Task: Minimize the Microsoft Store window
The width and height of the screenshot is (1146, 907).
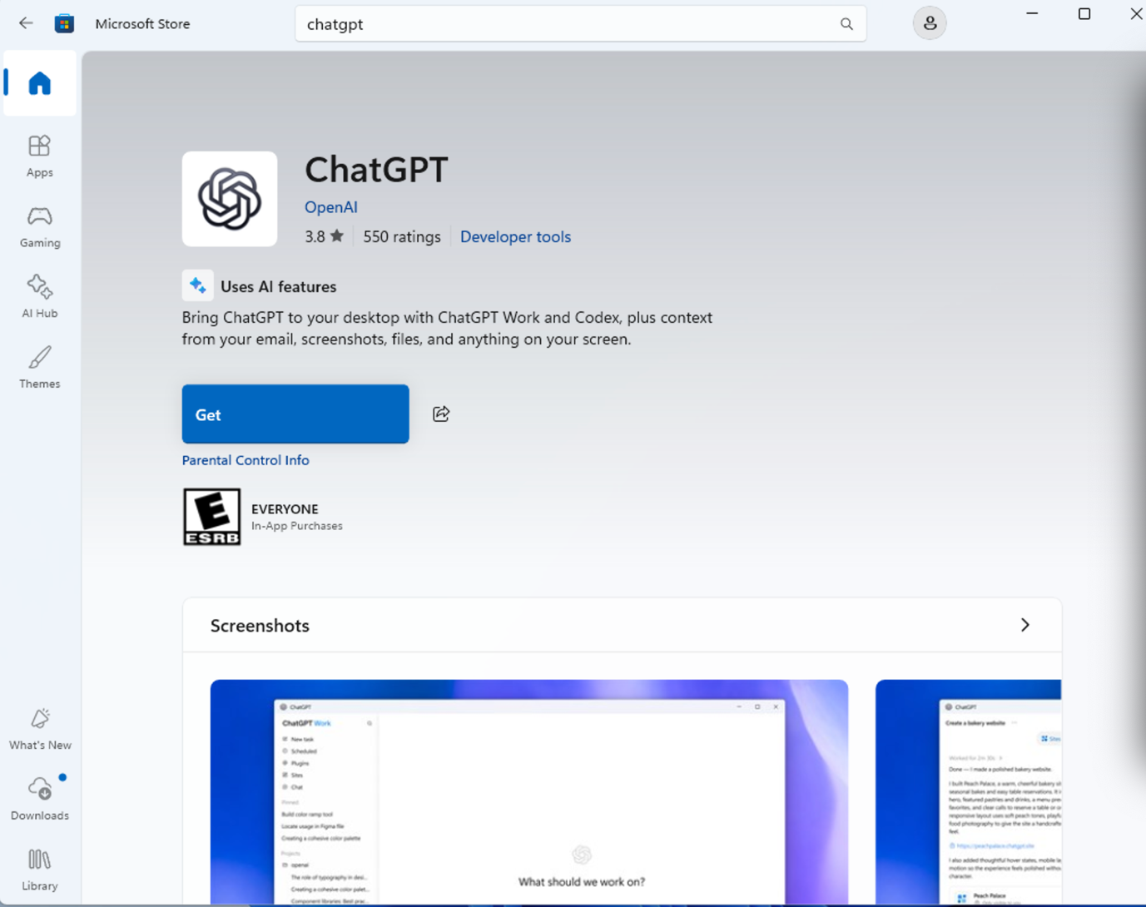Action: (x=1032, y=14)
